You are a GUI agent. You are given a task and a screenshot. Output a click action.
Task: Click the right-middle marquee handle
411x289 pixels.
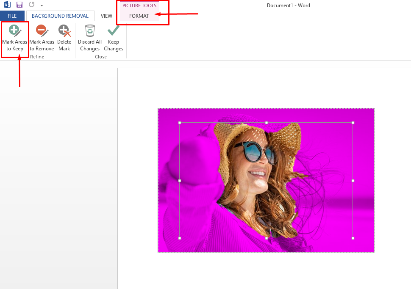tap(353, 181)
